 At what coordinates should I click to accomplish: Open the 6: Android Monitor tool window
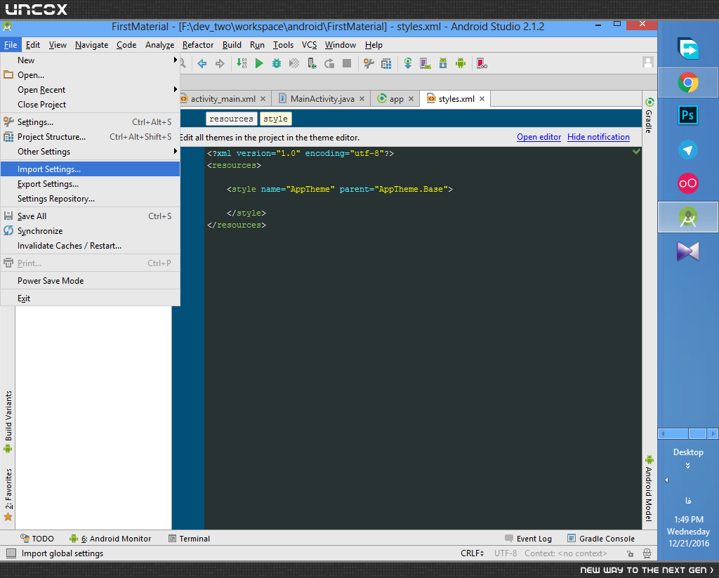tap(110, 539)
